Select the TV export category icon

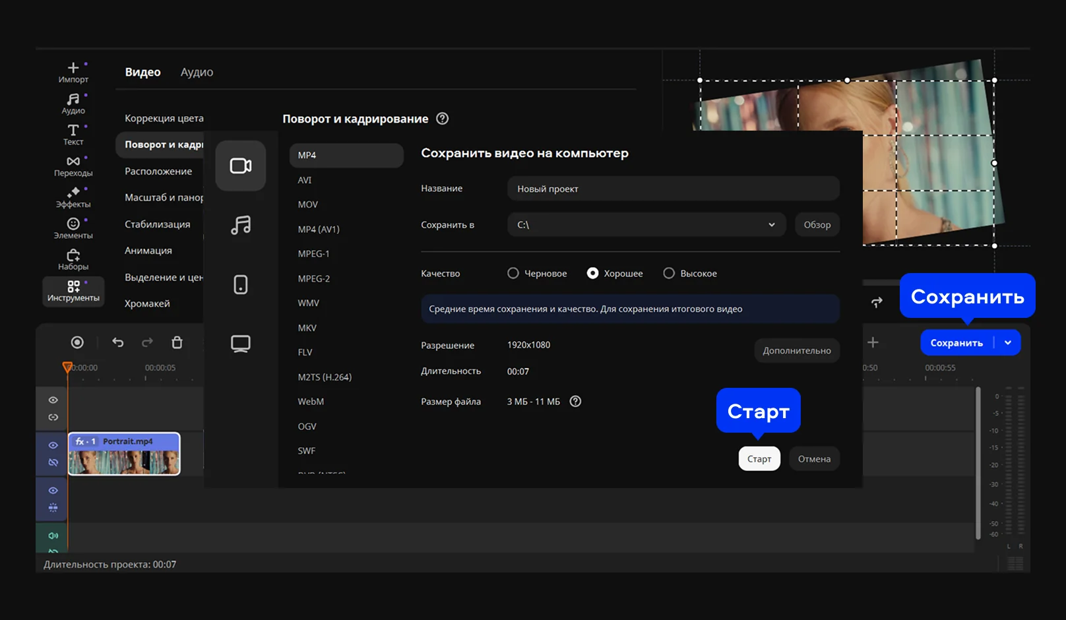tap(241, 344)
